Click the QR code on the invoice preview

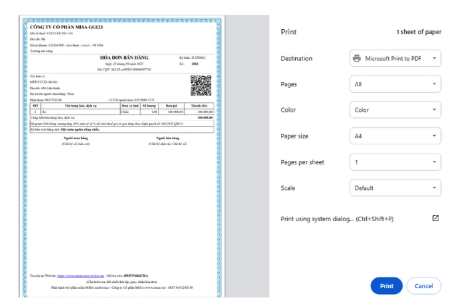(200, 85)
